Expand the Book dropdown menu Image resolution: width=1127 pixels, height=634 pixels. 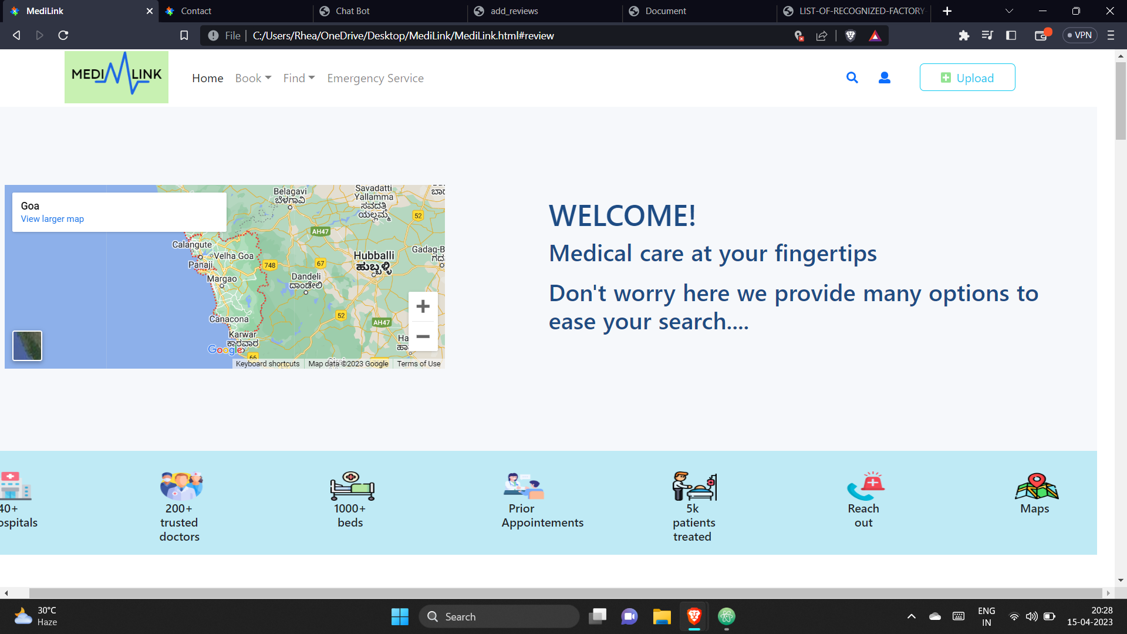point(253,78)
